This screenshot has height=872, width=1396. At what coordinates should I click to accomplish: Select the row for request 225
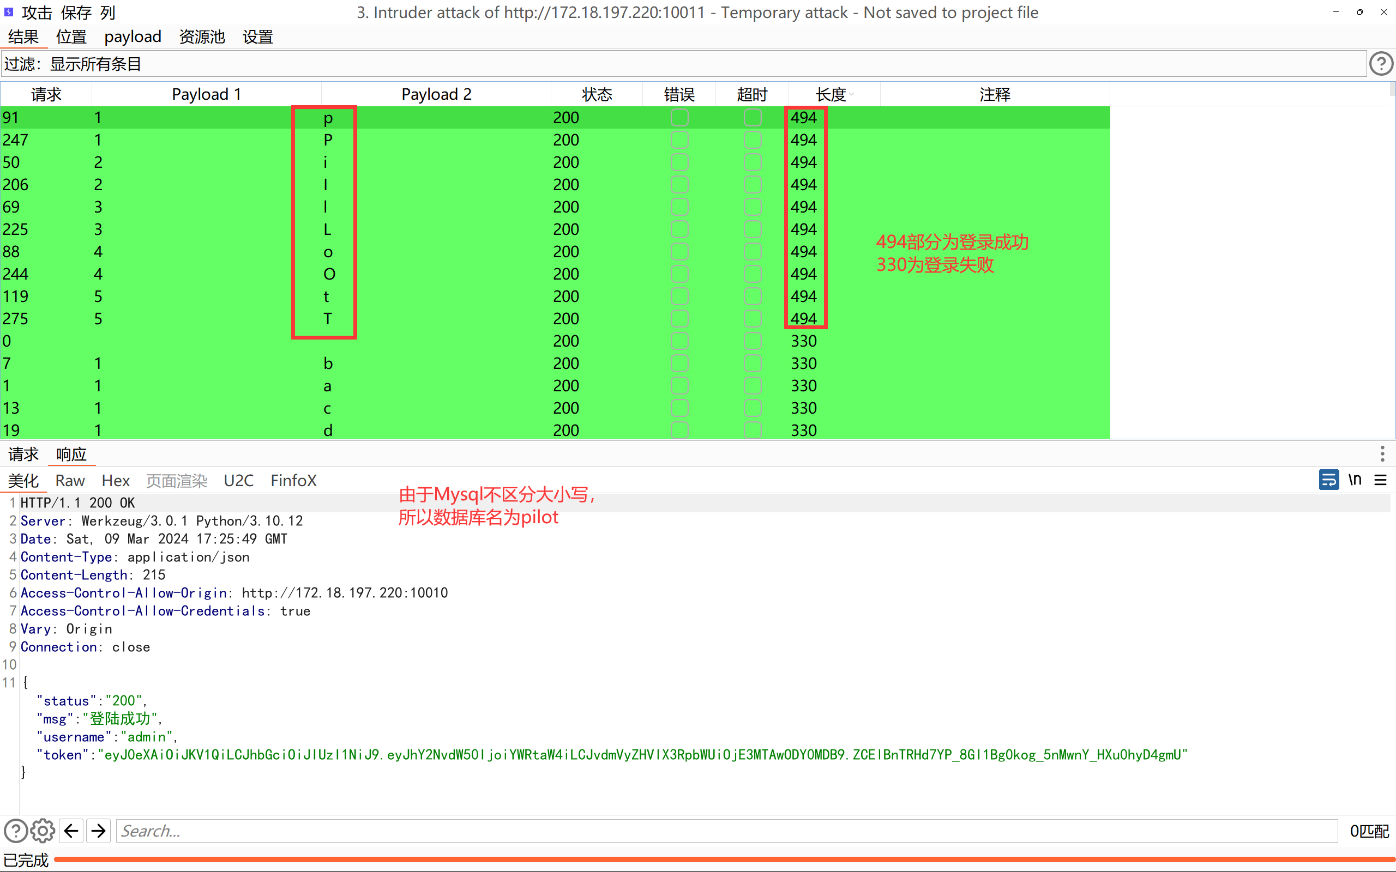coord(555,229)
